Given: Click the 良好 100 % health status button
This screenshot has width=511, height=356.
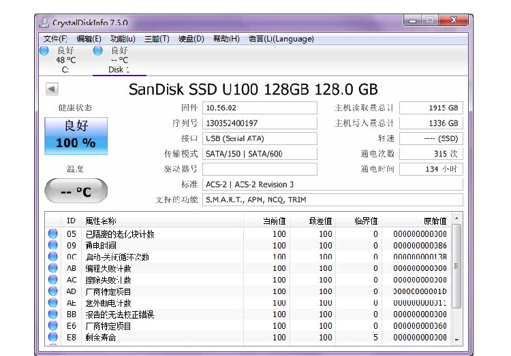Looking at the screenshot, I should coord(76,135).
